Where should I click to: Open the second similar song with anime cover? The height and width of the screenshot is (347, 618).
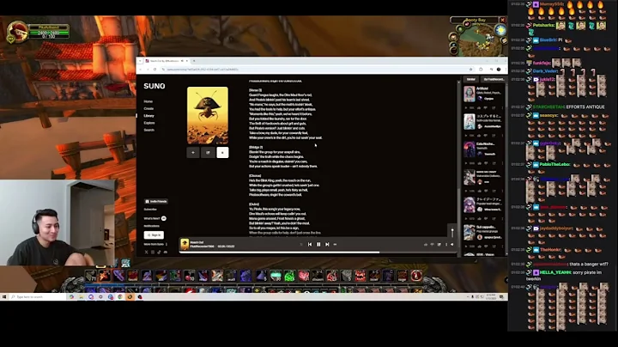coord(469,121)
